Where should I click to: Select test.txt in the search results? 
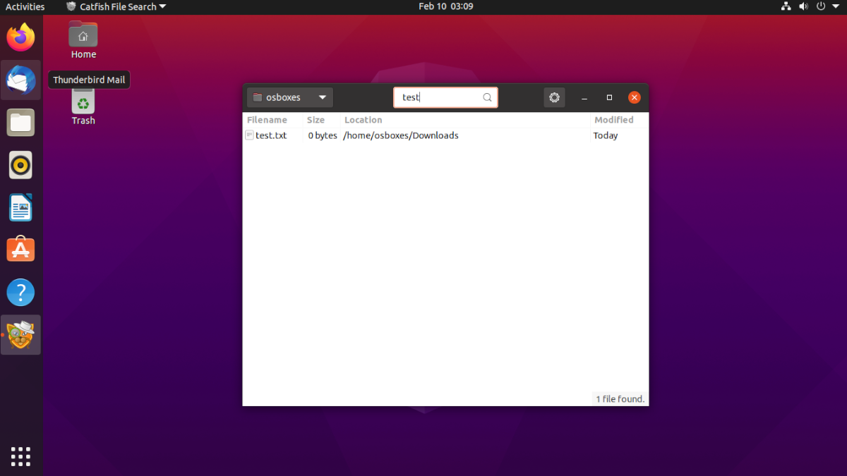(x=272, y=135)
